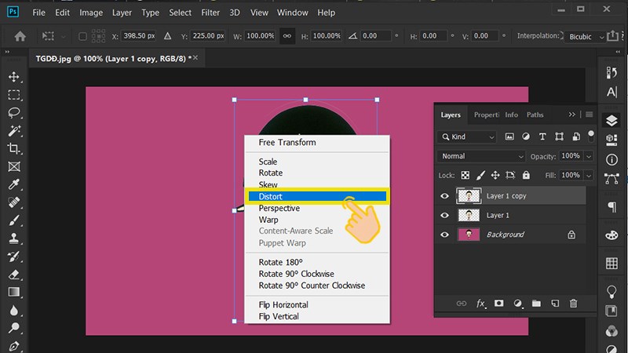This screenshot has width=628, height=353.
Task: Hide the Layer 1 copy layer
Action: click(445, 196)
